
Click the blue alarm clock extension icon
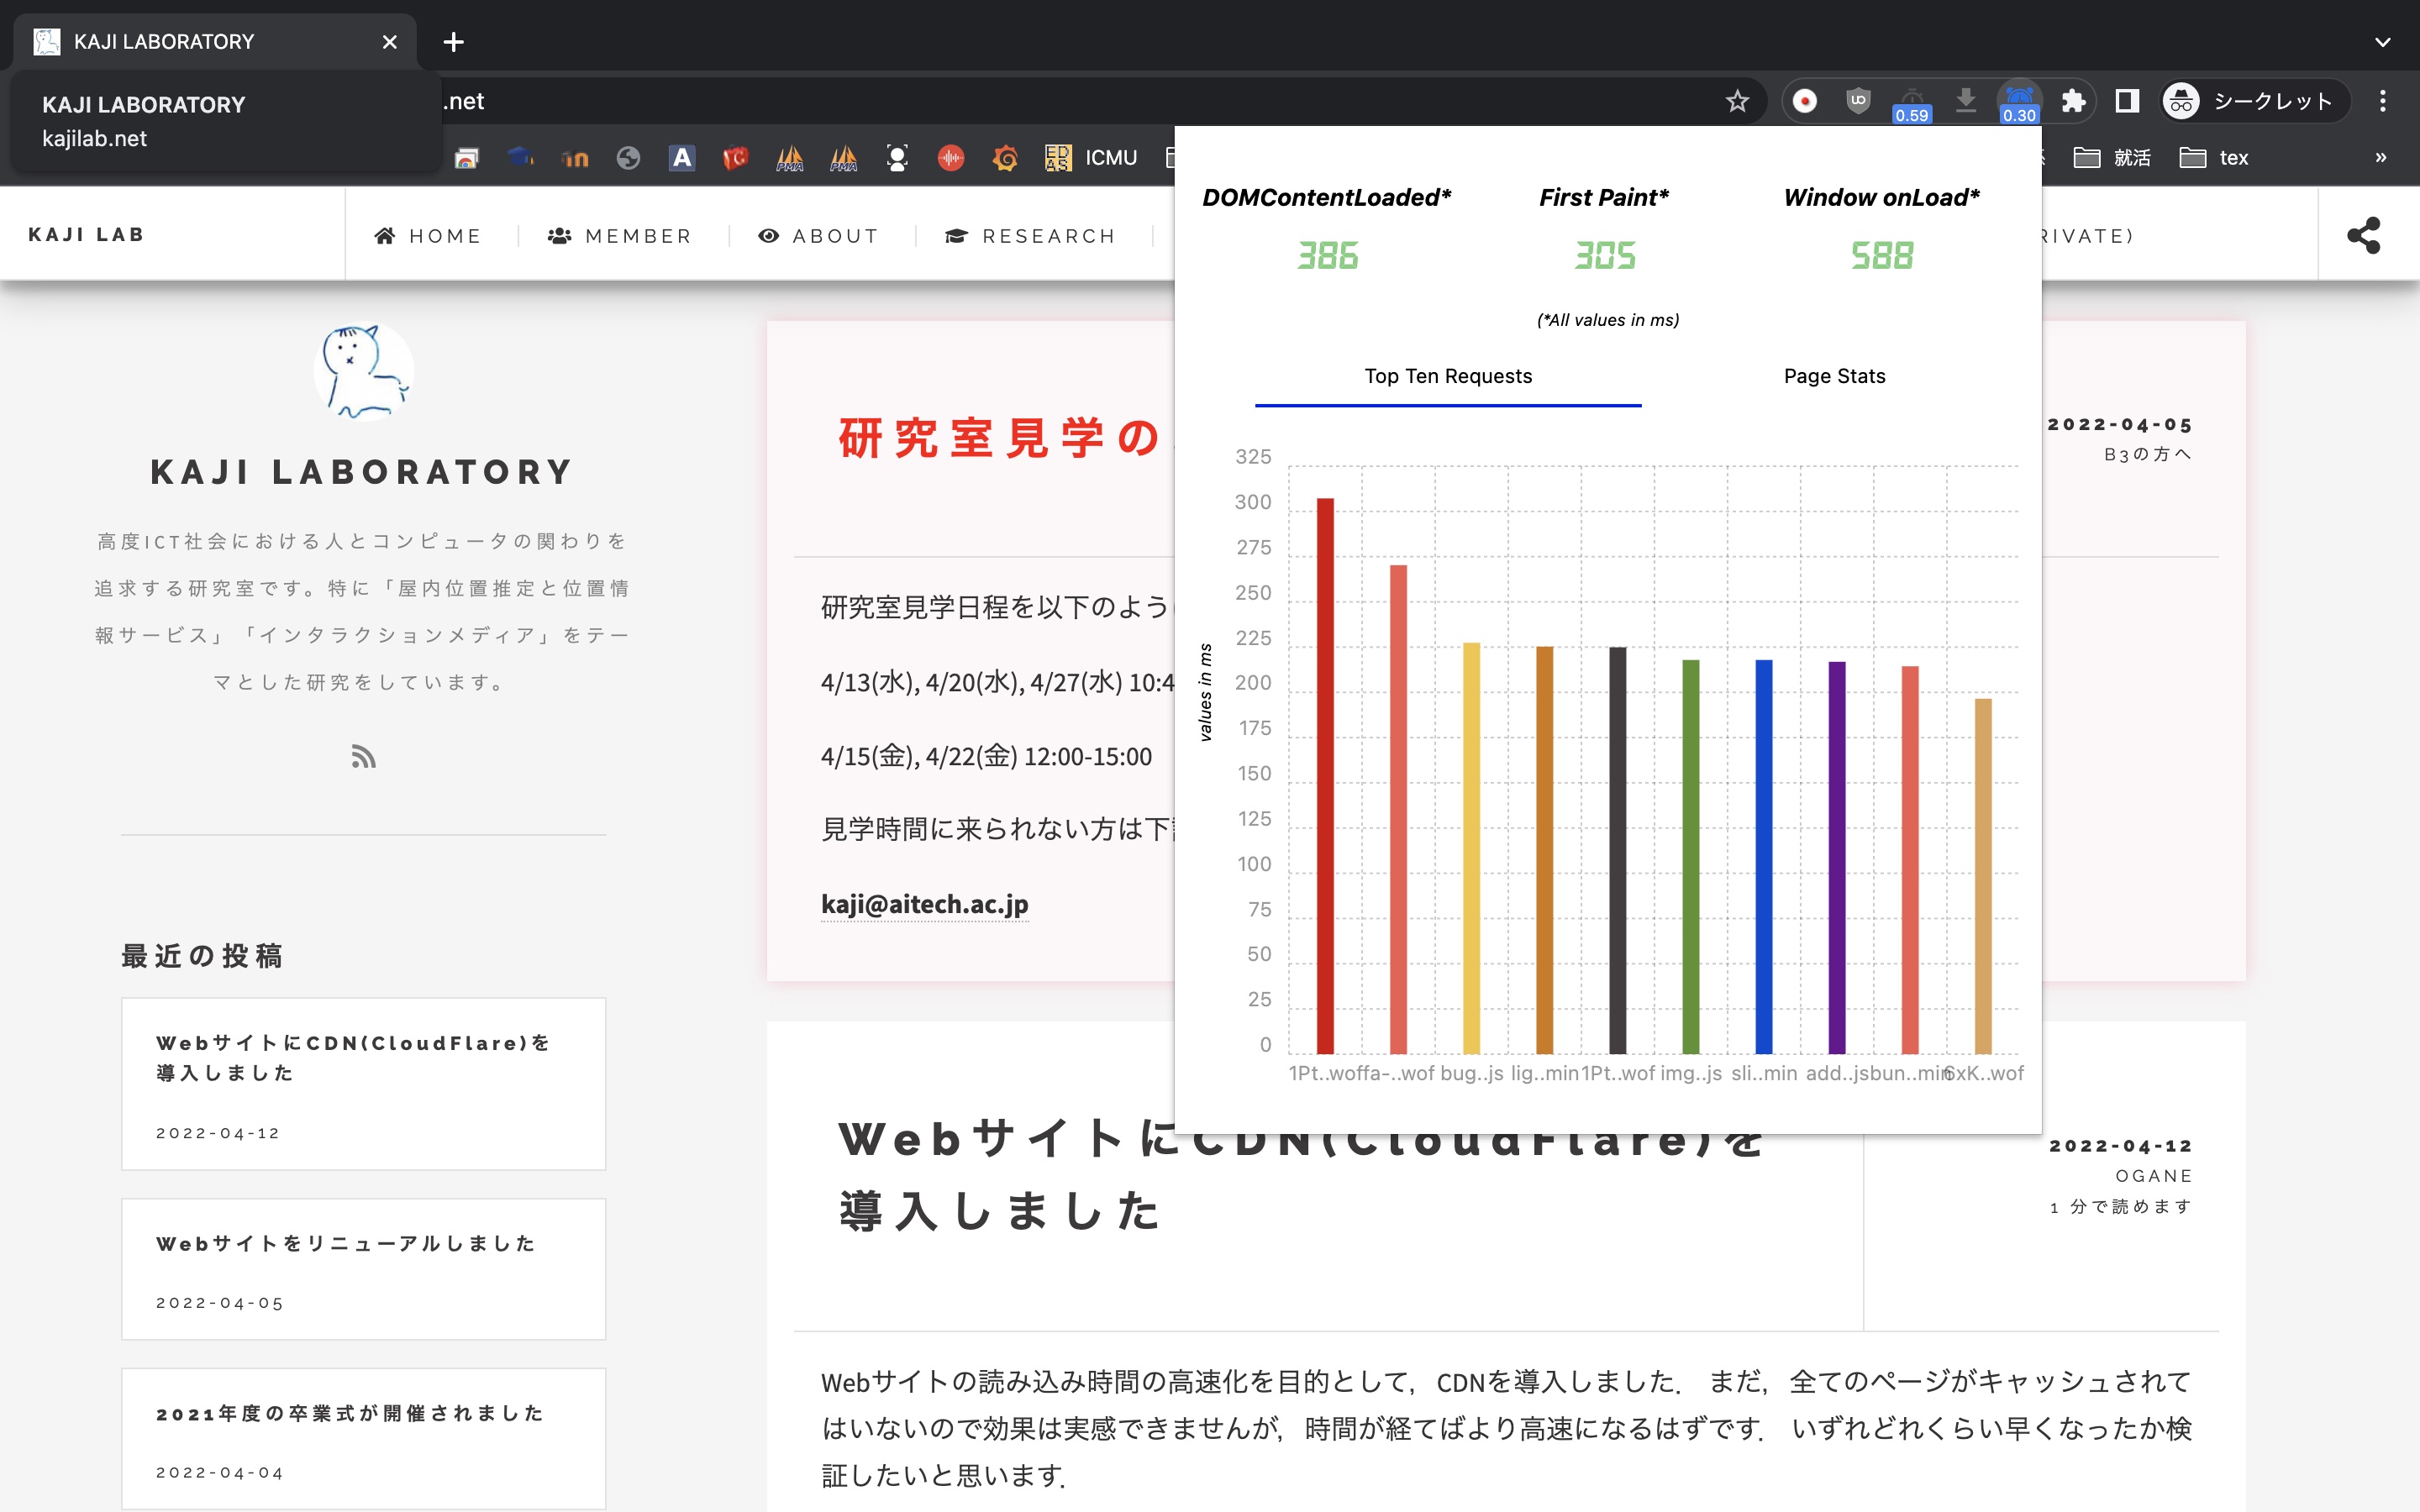tap(2019, 99)
